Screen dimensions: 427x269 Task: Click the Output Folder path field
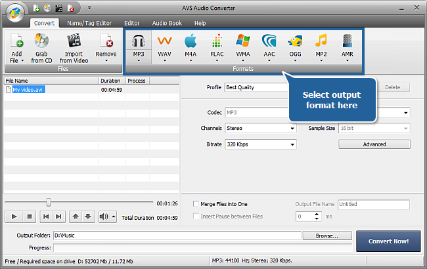(177, 236)
